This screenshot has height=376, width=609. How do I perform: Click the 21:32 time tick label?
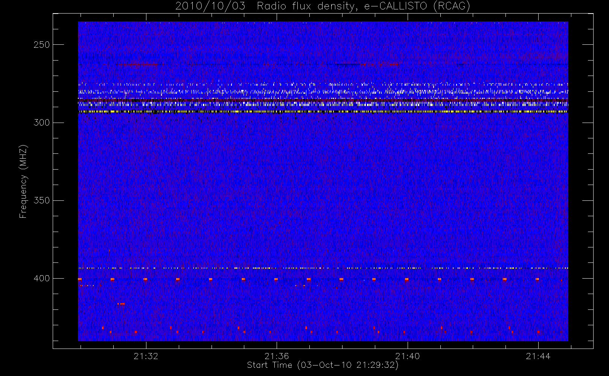click(146, 356)
